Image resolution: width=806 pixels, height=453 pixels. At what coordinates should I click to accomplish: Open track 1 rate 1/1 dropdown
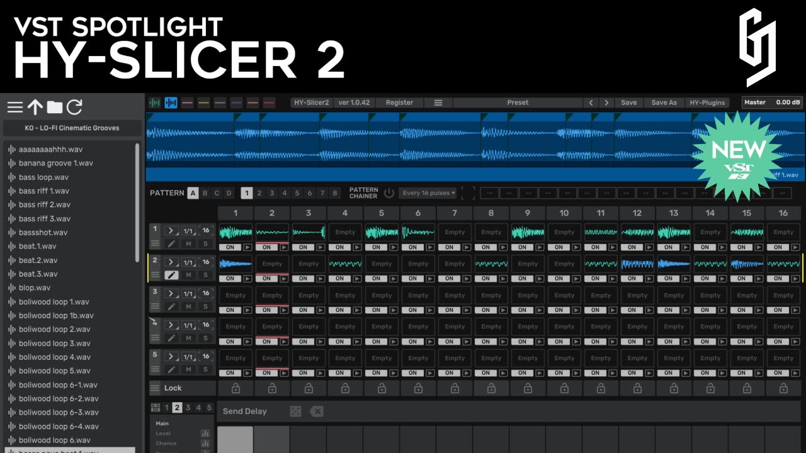click(189, 231)
